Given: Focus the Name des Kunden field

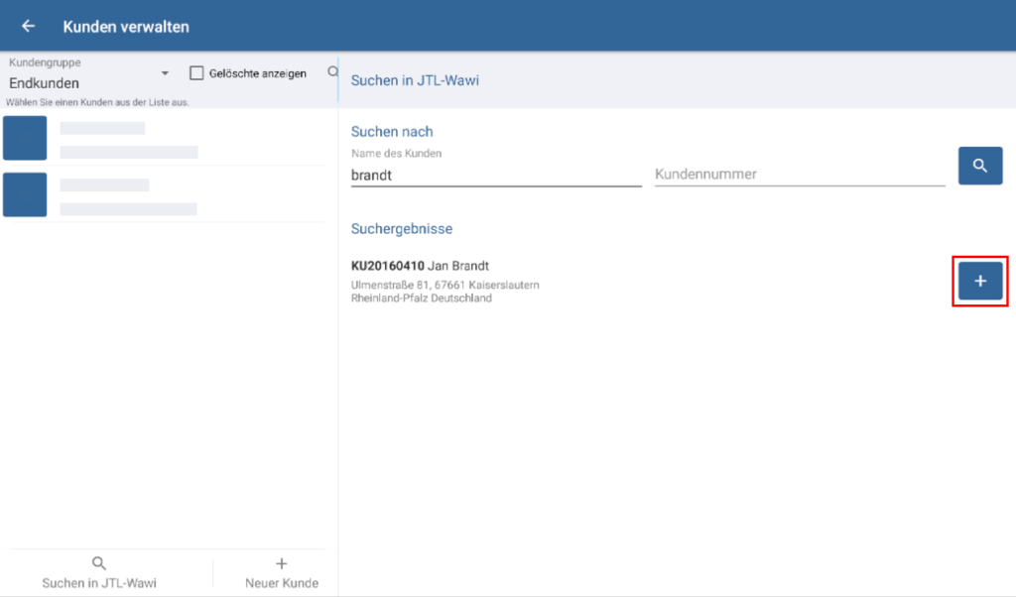Looking at the screenshot, I should (x=496, y=175).
